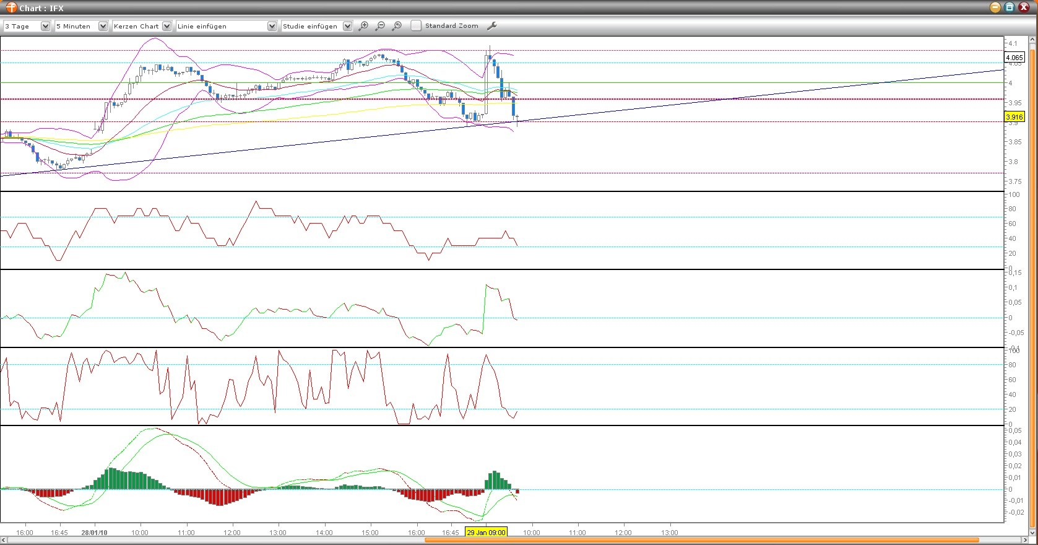Click the '28/01/10' date label on the time axis
Image resolution: width=1038 pixels, height=545 pixels.
[x=94, y=533]
